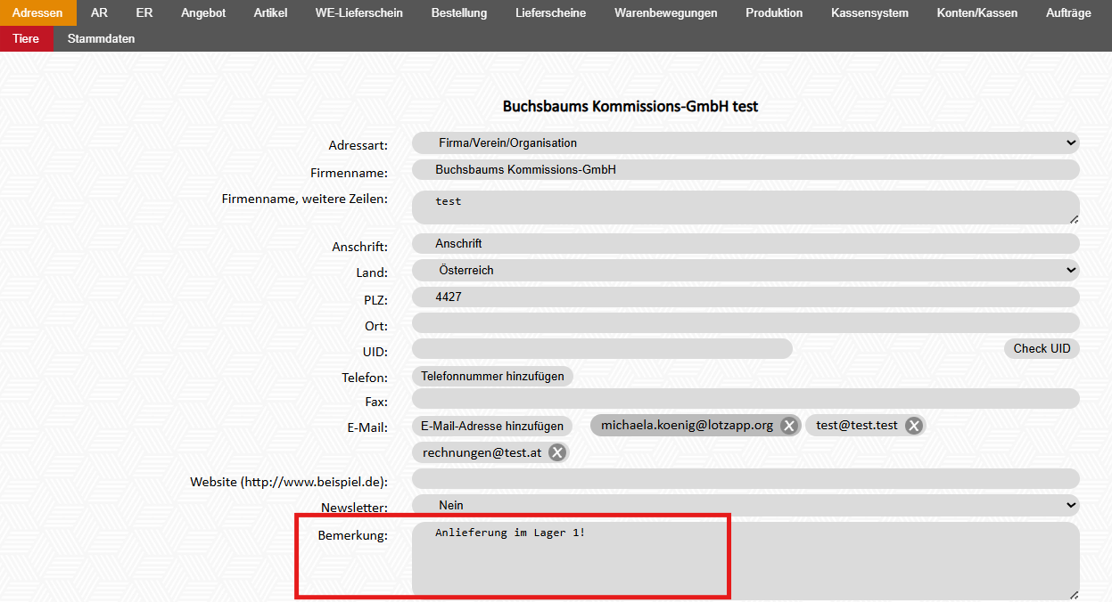Open the Adressart dropdown
Screen dimensions: 1112x602
(745, 142)
